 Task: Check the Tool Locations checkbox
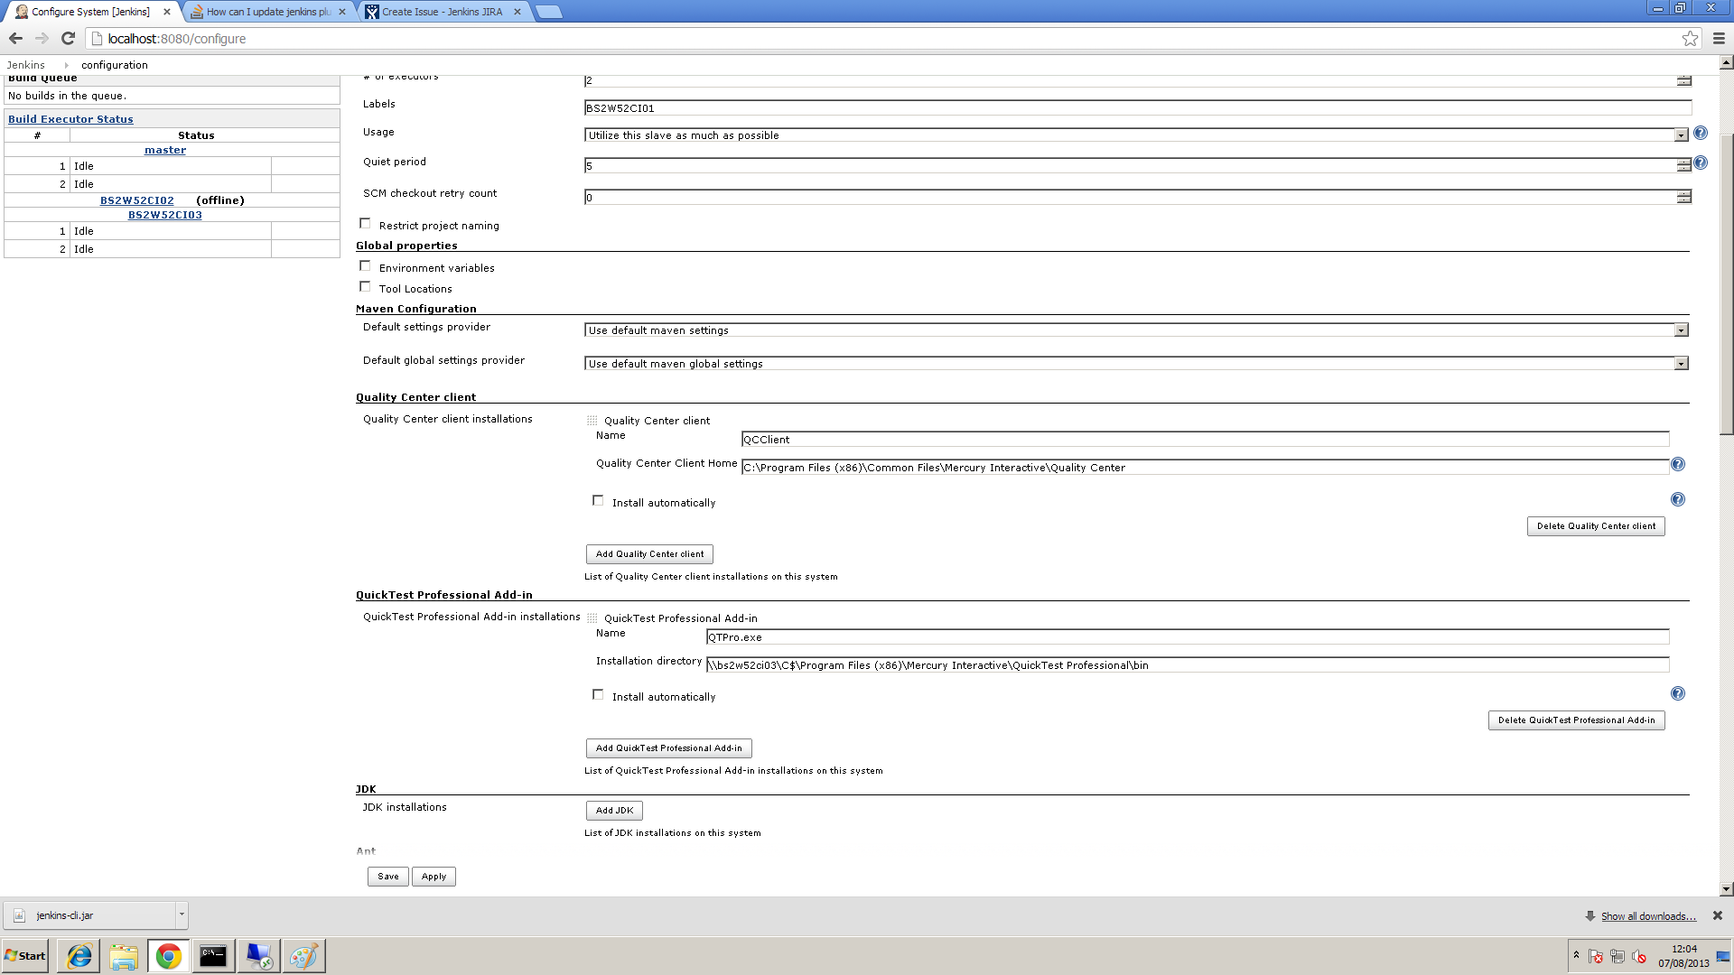tap(365, 287)
